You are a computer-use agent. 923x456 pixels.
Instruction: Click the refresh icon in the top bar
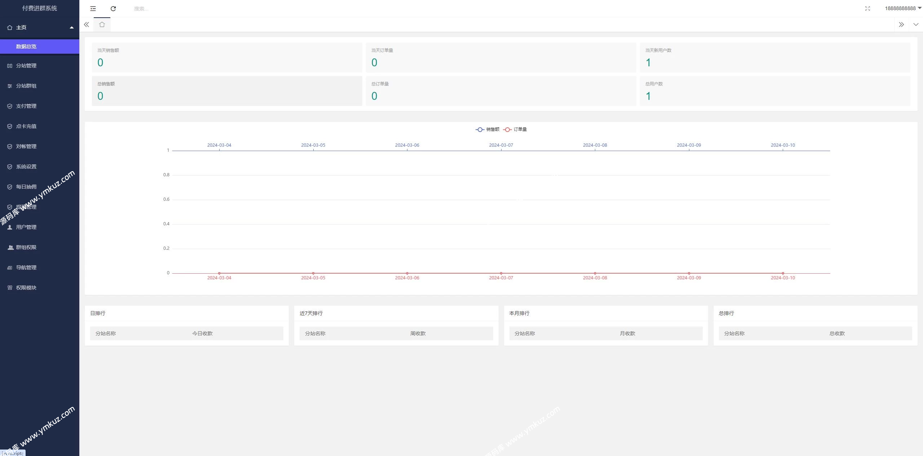tap(113, 9)
